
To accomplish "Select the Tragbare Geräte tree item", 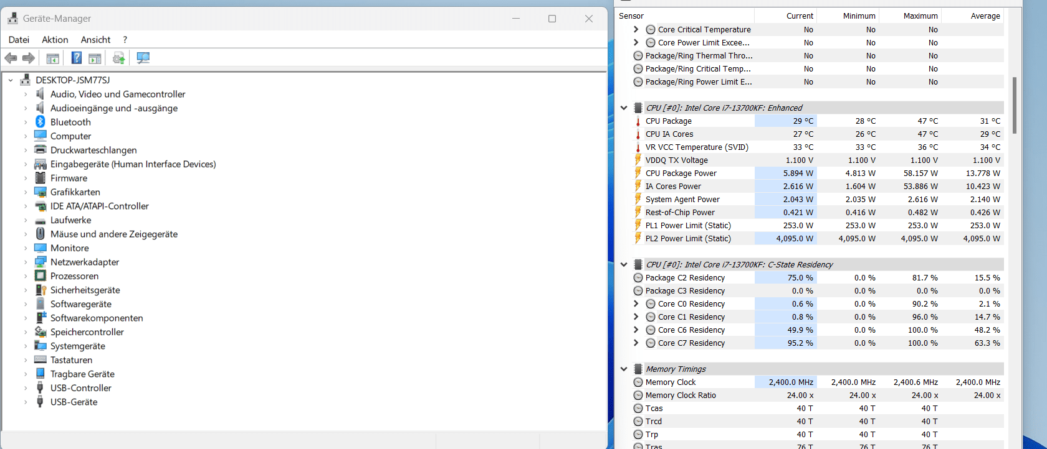I will 82,374.
